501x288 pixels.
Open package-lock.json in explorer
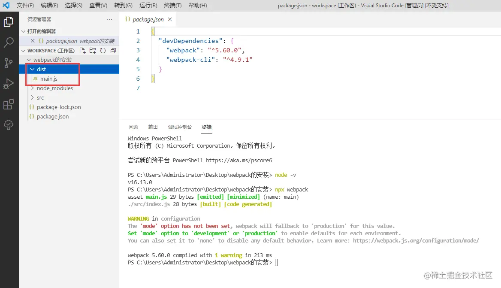coord(59,107)
